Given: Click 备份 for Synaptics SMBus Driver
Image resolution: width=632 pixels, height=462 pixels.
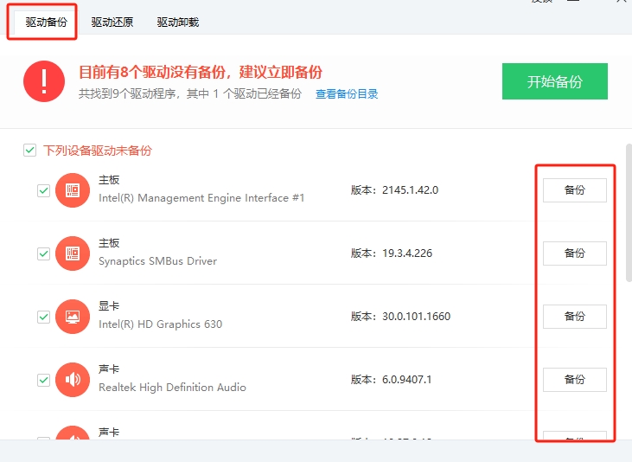Looking at the screenshot, I should (575, 253).
